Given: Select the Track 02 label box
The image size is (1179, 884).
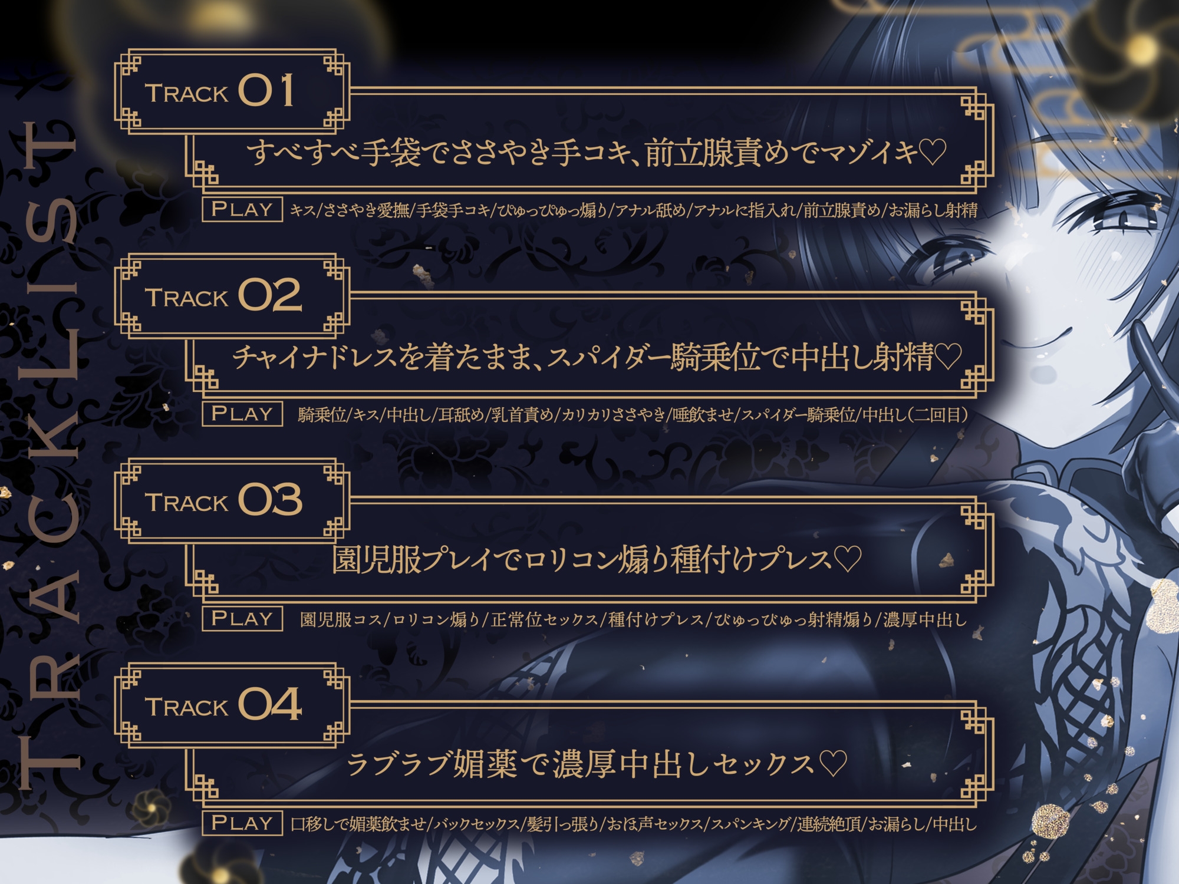Looking at the screenshot, I should click(x=232, y=296).
